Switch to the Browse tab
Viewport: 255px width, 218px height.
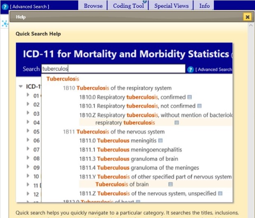pyautogui.click(x=93, y=6)
